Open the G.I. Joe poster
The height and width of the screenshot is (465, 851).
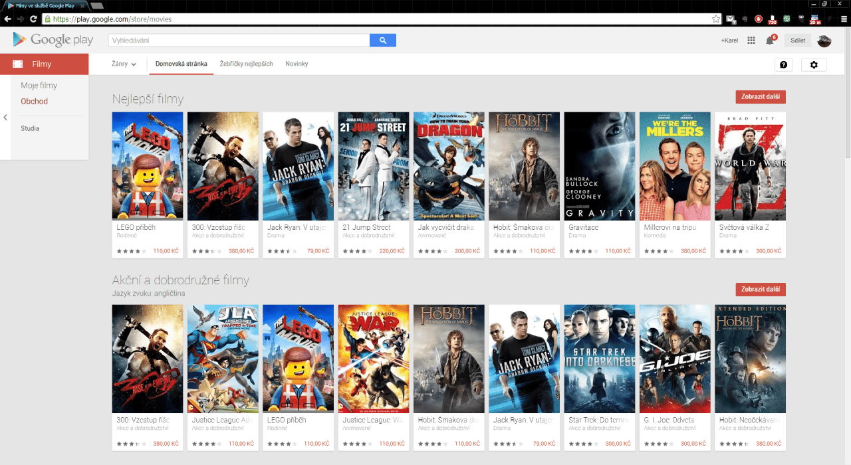675,359
